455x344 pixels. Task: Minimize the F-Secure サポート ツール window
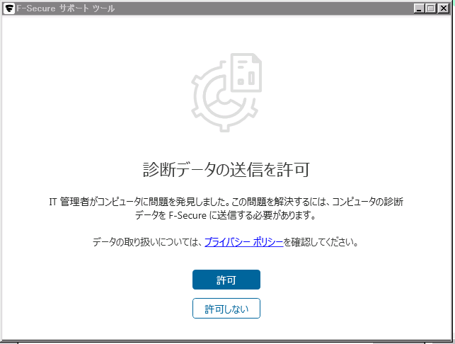point(419,8)
